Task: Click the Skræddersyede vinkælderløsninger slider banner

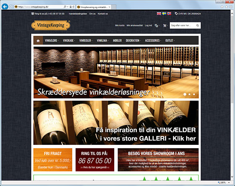Action: 116,73
